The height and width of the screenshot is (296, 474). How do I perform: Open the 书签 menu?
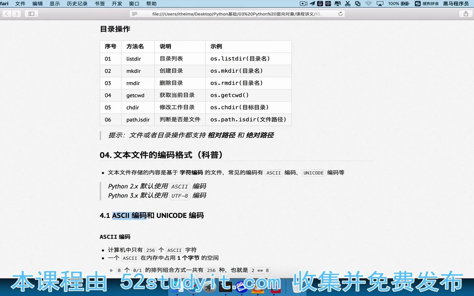[x=99, y=4]
